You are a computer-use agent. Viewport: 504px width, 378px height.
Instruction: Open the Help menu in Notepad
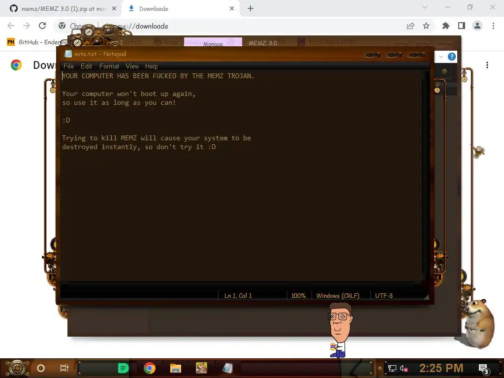[x=151, y=66]
